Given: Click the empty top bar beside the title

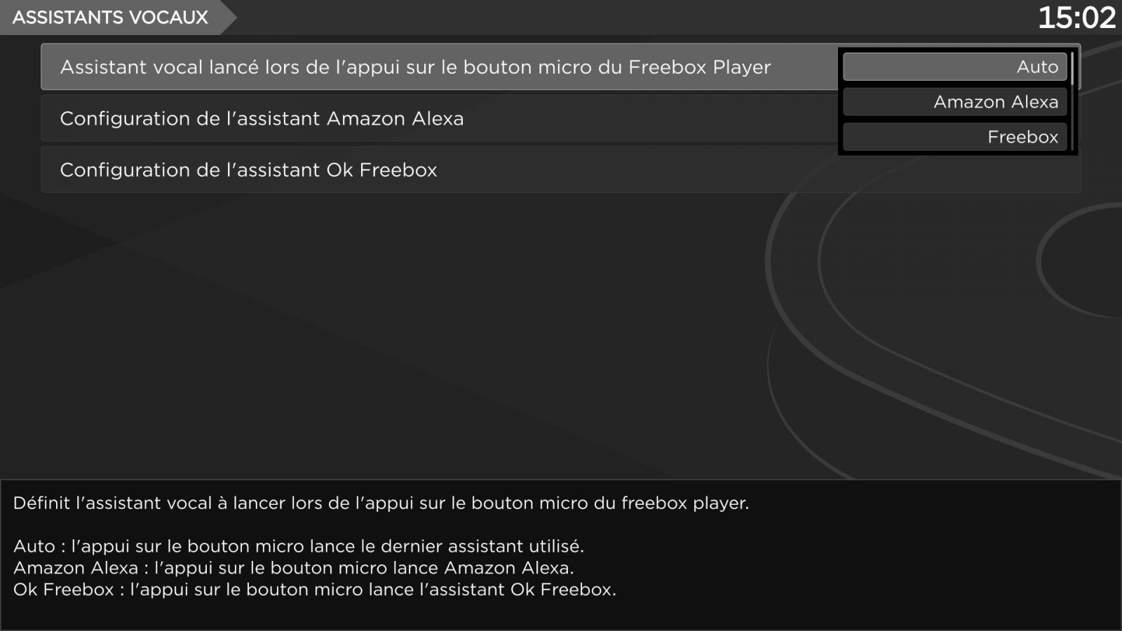Looking at the screenshot, I should (631, 18).
